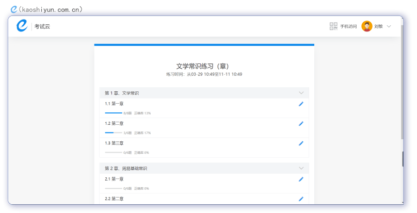Open 1.3 第三章 using its pencil icon
The height and width of the screenshot is (213, 417).
[301, 143]
